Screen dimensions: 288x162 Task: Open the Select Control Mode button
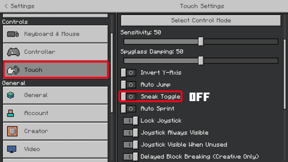[201, 21]
